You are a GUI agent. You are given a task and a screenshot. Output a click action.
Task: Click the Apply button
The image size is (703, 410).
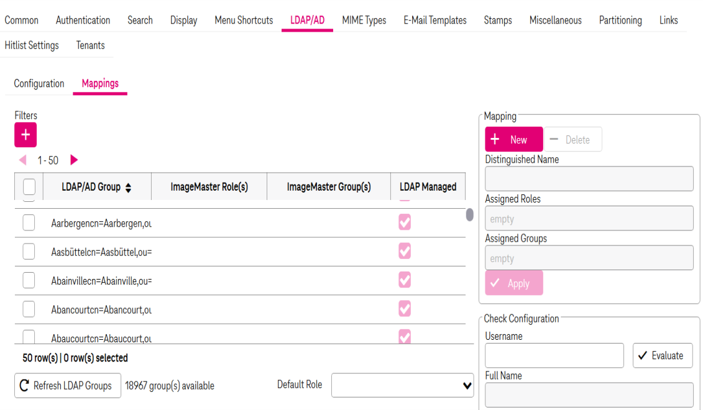click(x=513, y=283)
